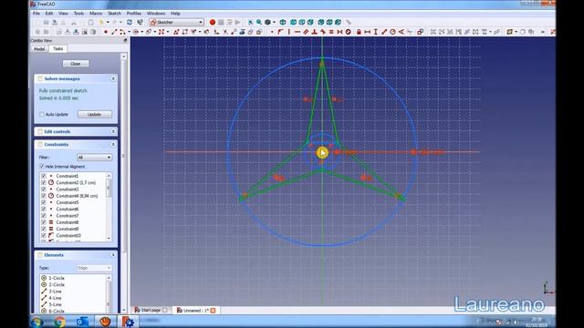Open the elements Type dropdown
The width and height of the screenshot is (584, 328).
coord(94,268)
